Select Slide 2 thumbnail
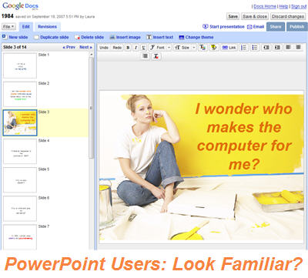This screenshot has height=278, width=308. tap(20, 94)
